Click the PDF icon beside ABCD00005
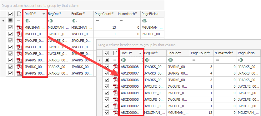 click(x=115, y=86)
